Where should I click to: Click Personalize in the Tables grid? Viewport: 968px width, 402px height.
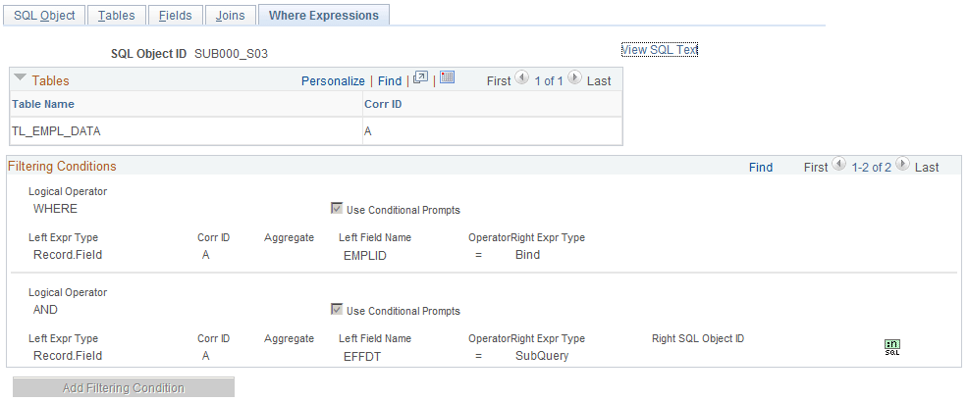pyautogui.click(x=333, y=81)
